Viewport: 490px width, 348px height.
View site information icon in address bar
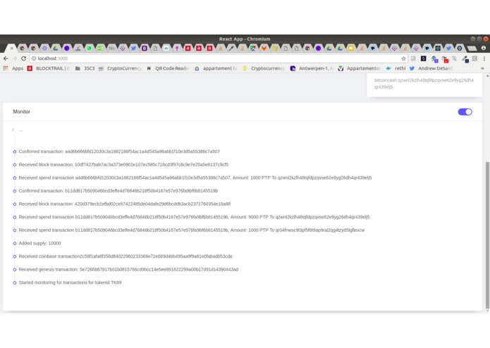pos(34,58)
